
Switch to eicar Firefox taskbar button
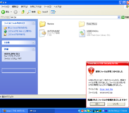click(15, 111)
